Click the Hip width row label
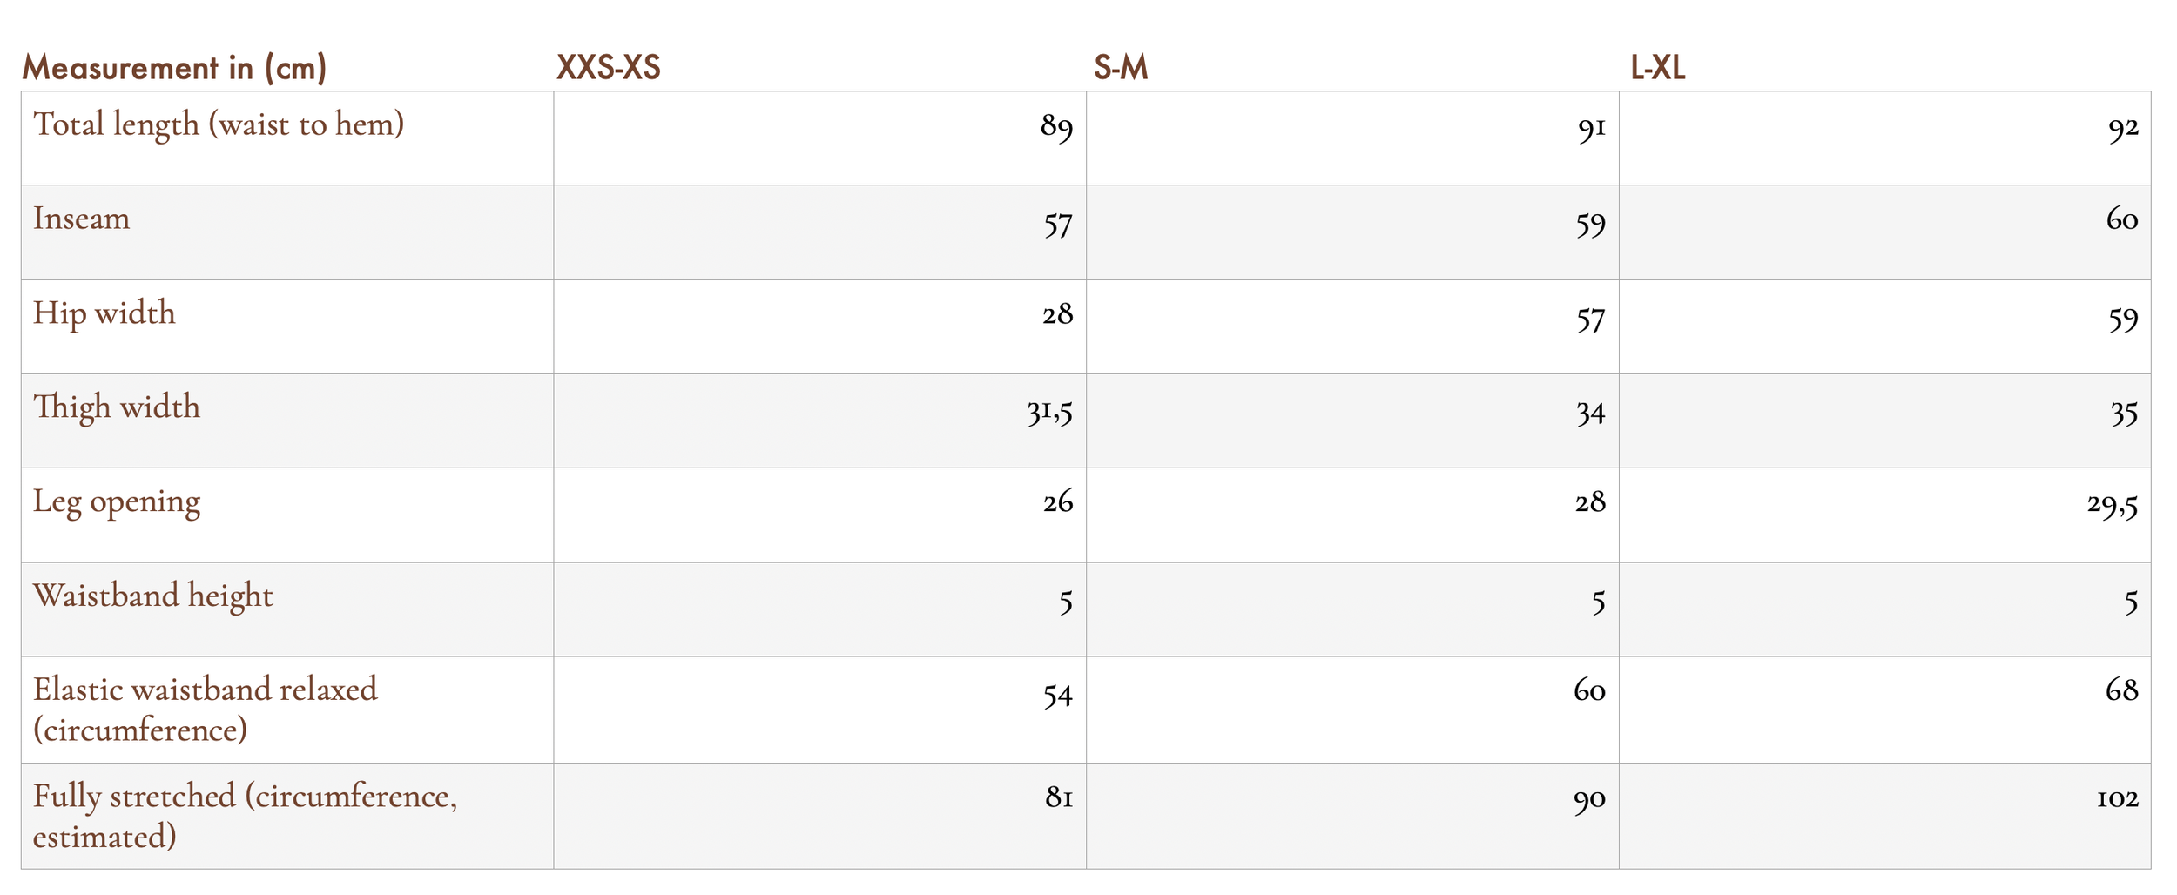Image resolution: width=2177 pixels, height=895 pixels. coord(104,313)
